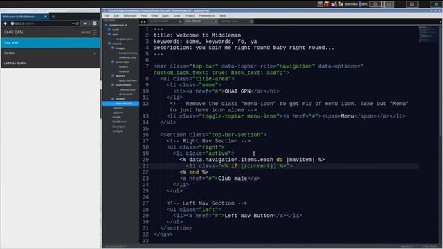Open the tab list dropdown at editor right

point(440,21)
